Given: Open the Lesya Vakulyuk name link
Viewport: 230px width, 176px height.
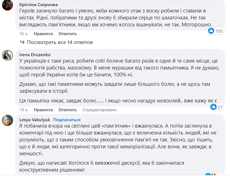Looking at the screenshot, I should 35,120.
